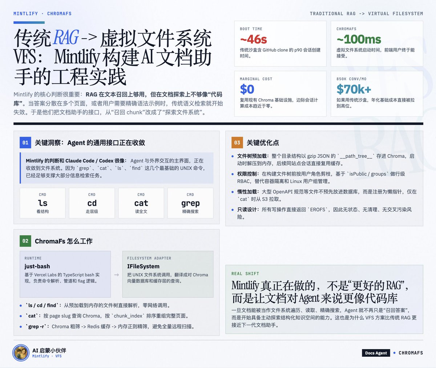This screenshot has width=436, height=368.
Task: Click the CHROMAFS footer label
Action: pyautogui.click(x=411, y=353)
